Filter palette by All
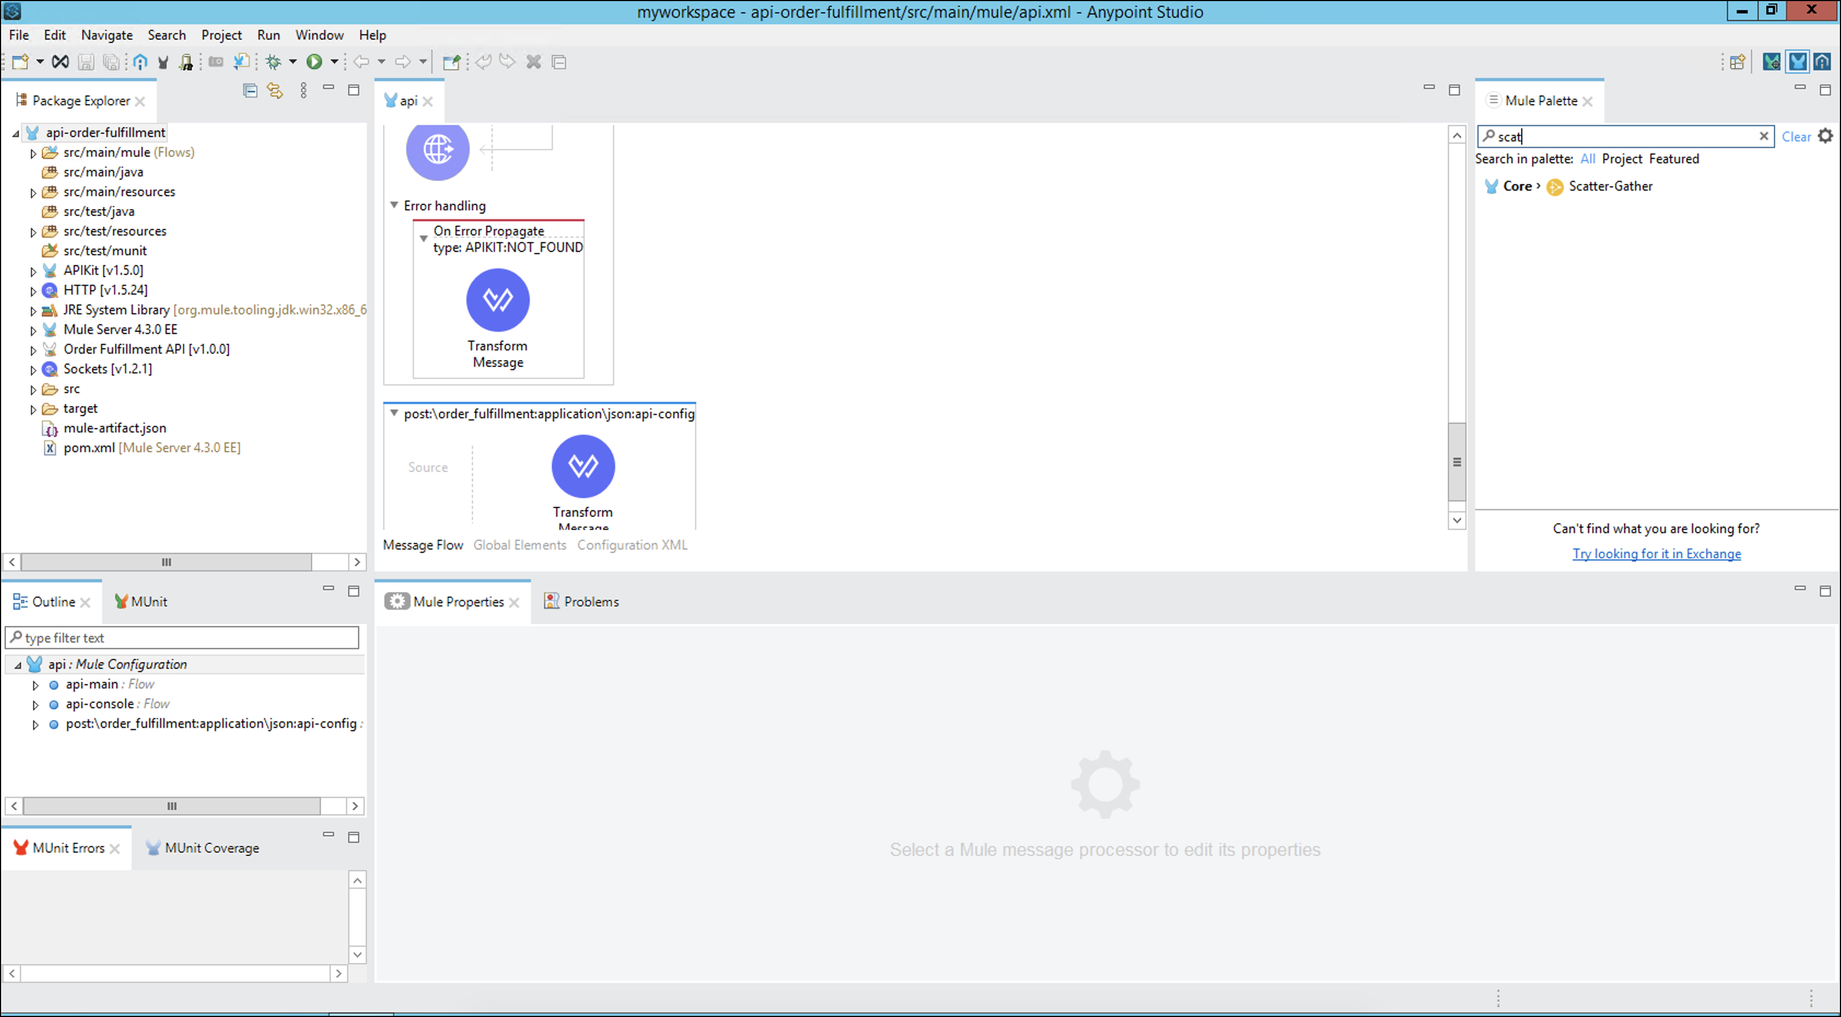The width and height of the screenshot is (1841, 1017). coord(1587,159)
